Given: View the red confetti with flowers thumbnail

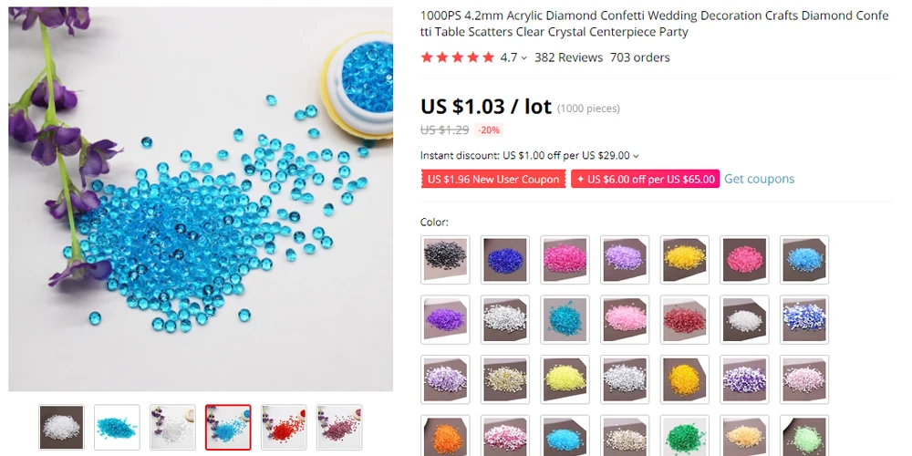Looking at the screenshot, I should (x=284, y=428).
